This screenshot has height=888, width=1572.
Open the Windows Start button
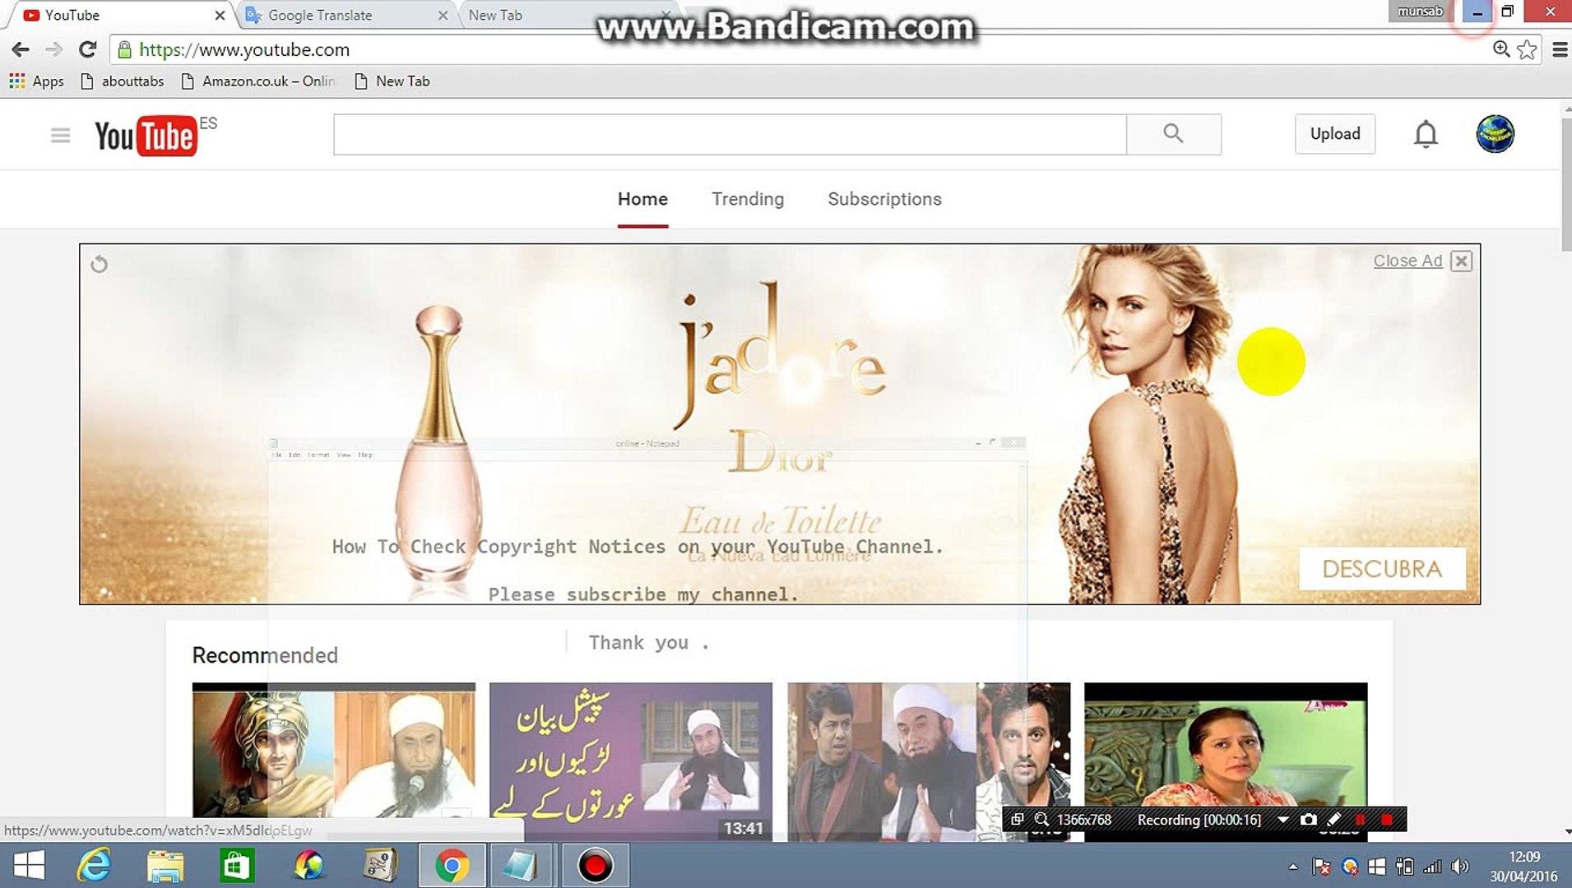click(29, 865)
